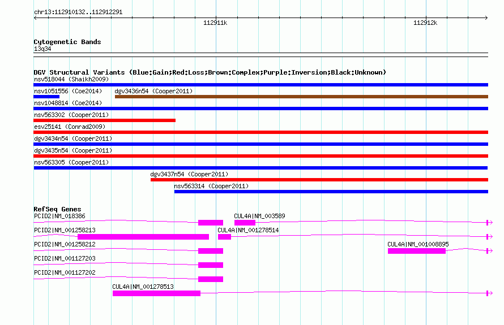Screen dimensions: 504x325
Task: Click dgv3434n54 (Cooper2011) variant label
Action: (x=73, y=138)
